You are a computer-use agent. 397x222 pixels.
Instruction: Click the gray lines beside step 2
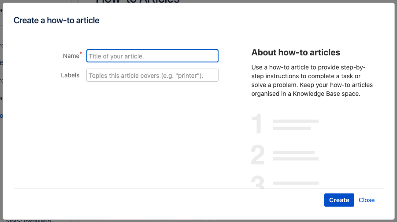pyautogui.click(x=296, y=156)
